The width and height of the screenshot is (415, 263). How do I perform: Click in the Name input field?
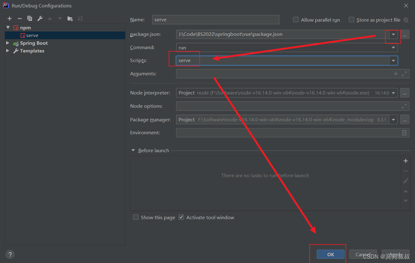tap(216, 20)
